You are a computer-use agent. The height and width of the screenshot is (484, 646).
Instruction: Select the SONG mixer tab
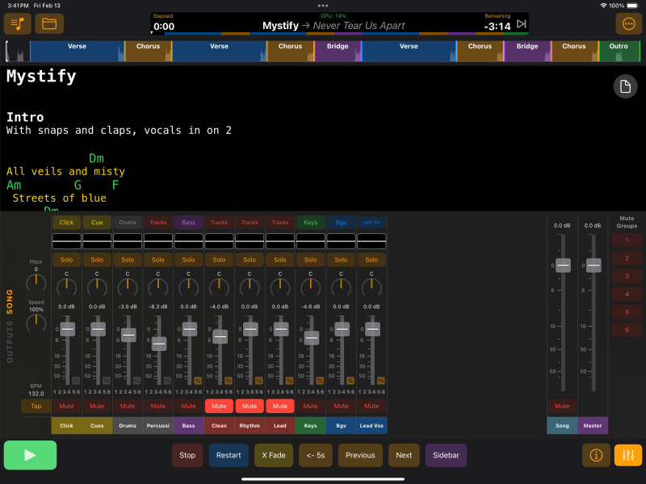[x=10, y=301]
